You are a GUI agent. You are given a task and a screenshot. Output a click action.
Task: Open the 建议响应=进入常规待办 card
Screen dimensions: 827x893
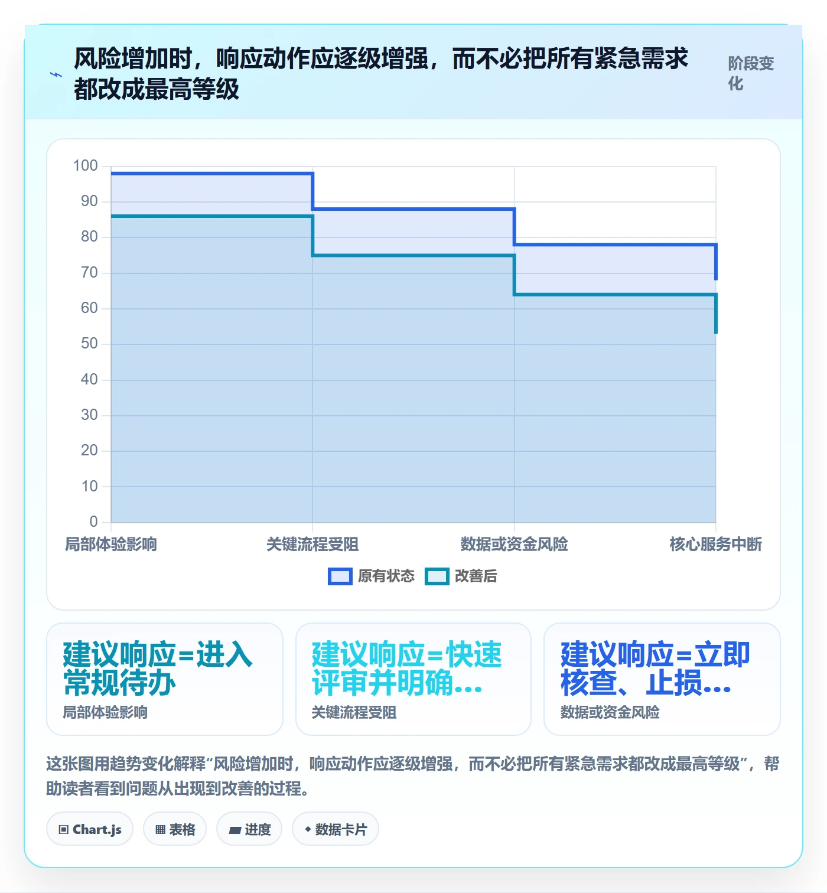[165, 679]
